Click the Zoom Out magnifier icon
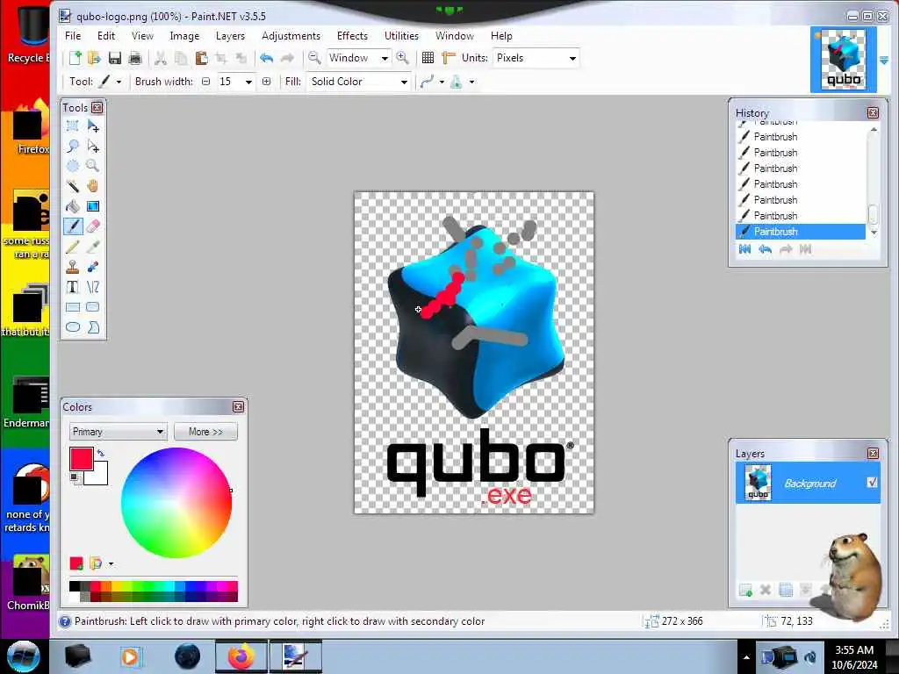 click(x=314, y=58)
